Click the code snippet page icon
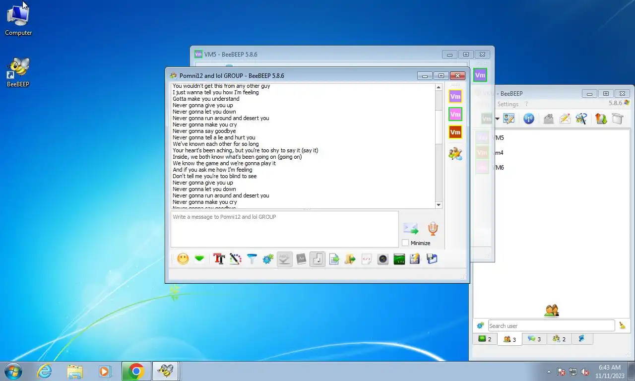The width and height of the screenshot is (635, 381). click(x=367, y=259)
